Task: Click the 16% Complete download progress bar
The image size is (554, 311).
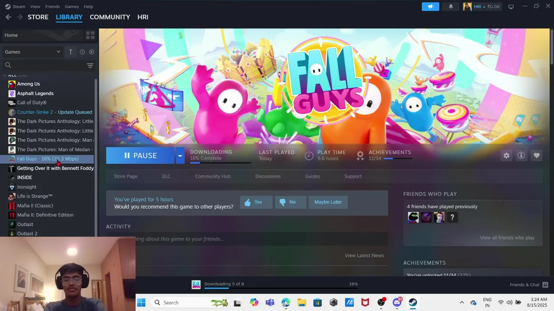Action: (220, 163)
